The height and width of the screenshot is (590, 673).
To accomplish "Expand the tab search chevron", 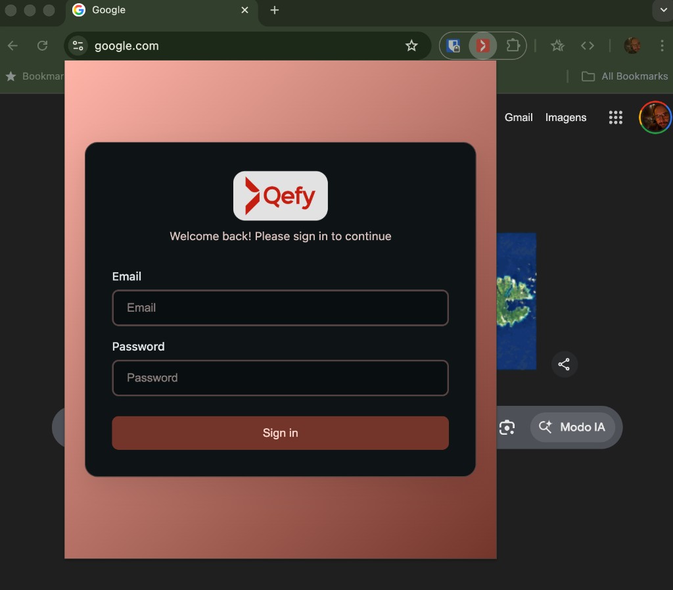I will tap(663, 10).
